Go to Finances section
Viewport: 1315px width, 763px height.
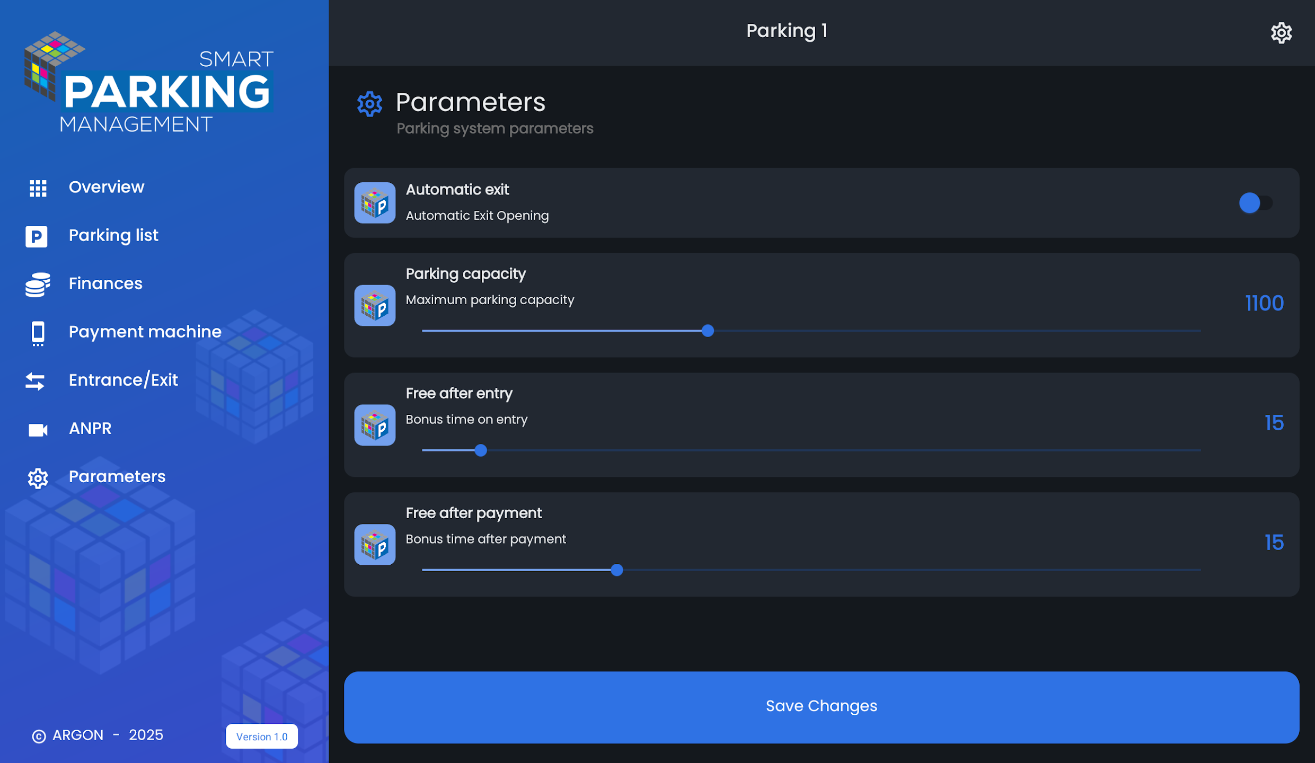pyautogui.click(x=105, y=284)
